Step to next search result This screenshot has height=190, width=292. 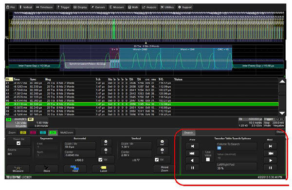point(271,161)
